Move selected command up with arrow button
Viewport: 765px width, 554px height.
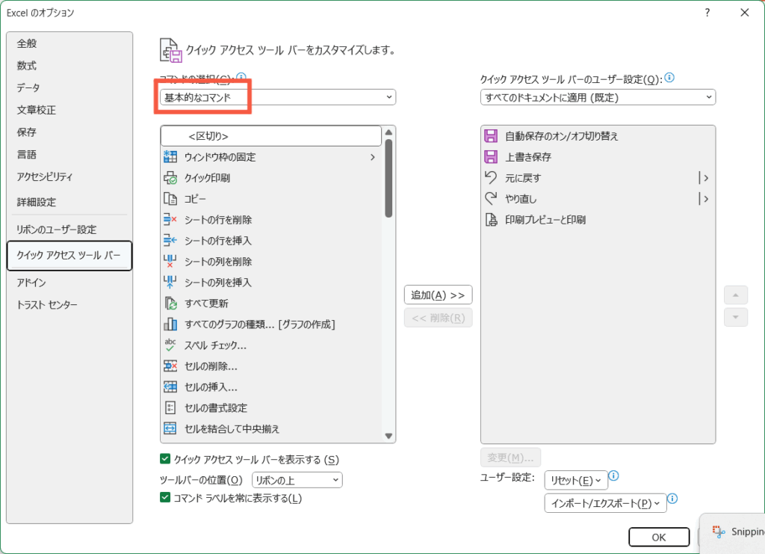pos(736,295)
